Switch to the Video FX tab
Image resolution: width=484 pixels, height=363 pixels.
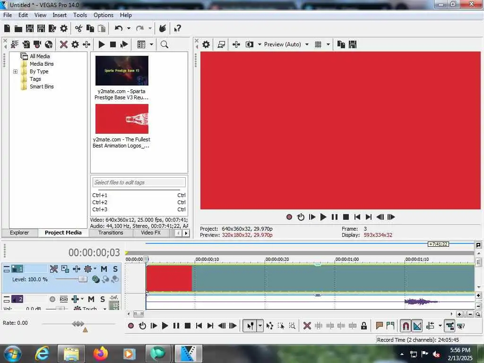point(151,233)
